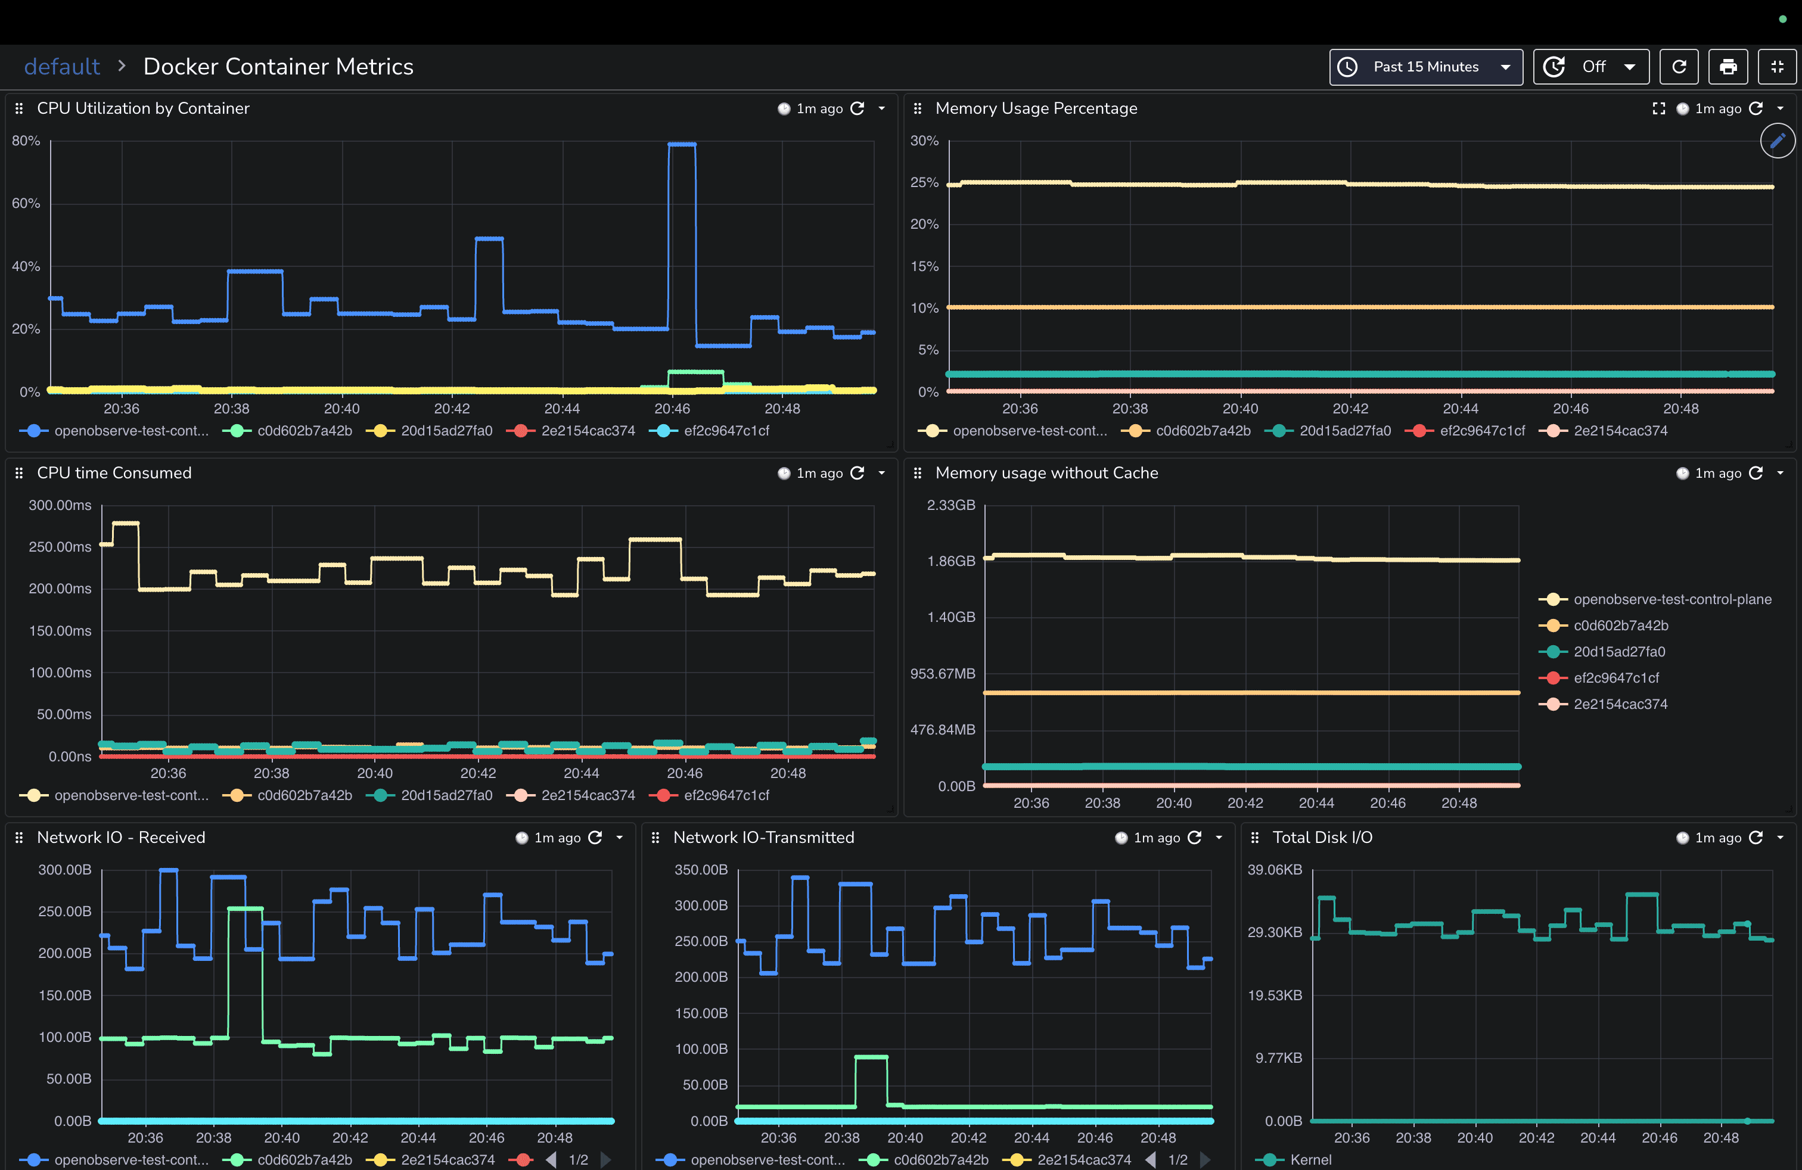This screenshot has height=1170, width=1802.
Task: Go to next legend page in Network IO-Transmitted
Action: pyautogui.click(x=1205, y=1159)
